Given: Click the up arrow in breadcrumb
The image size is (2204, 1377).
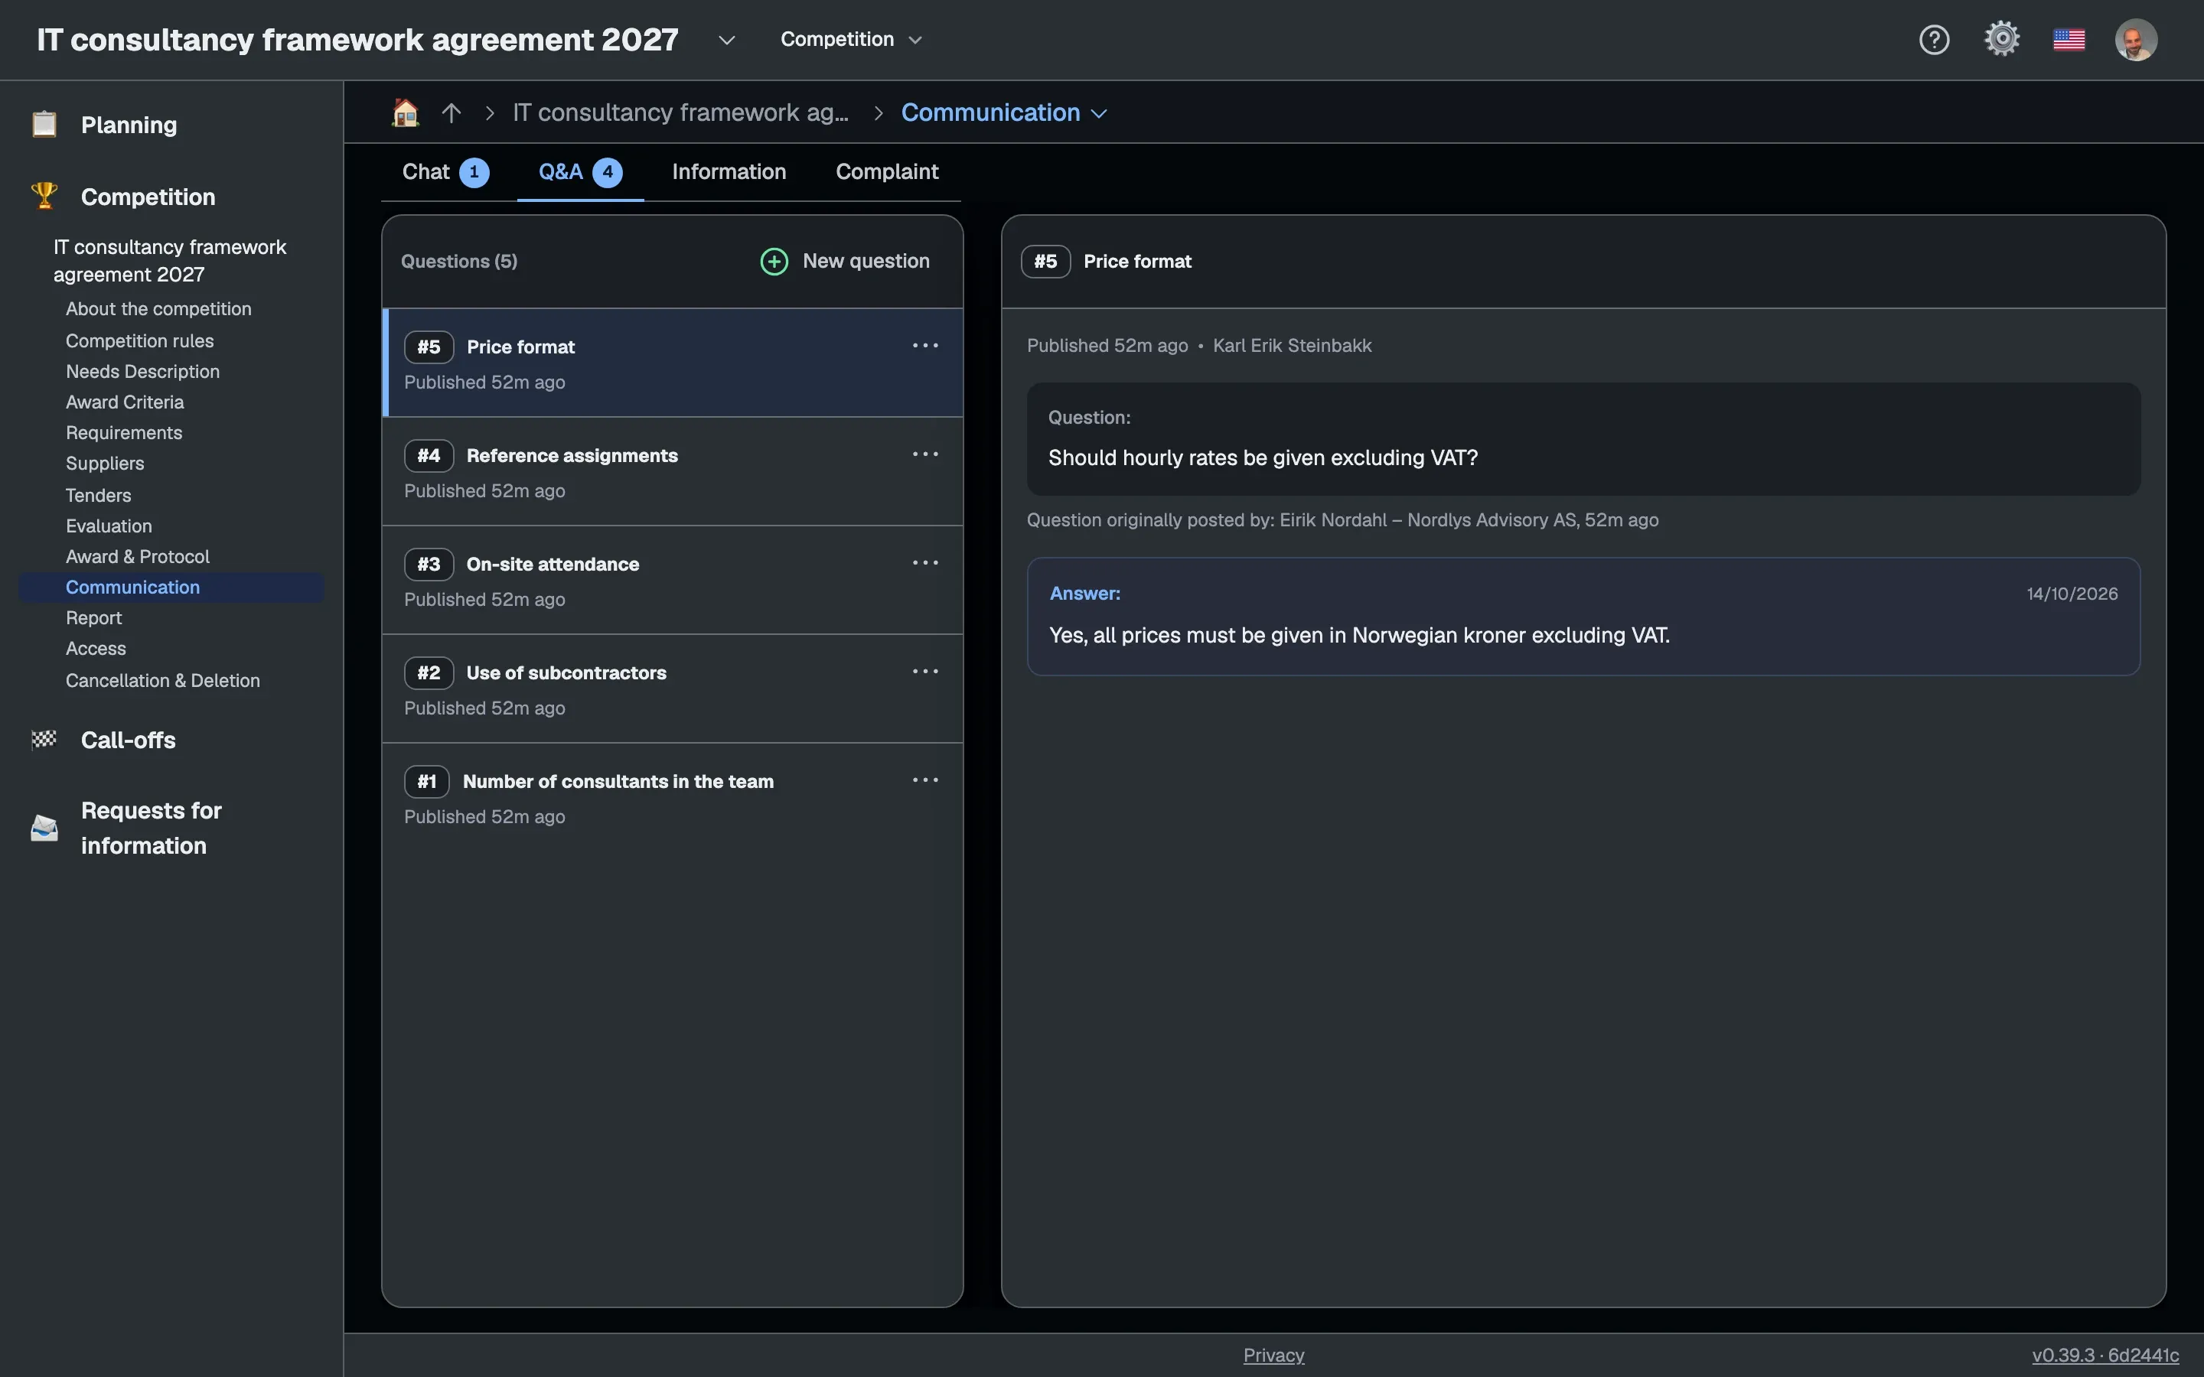Looking at the screenshot, I should pos(451,113).
